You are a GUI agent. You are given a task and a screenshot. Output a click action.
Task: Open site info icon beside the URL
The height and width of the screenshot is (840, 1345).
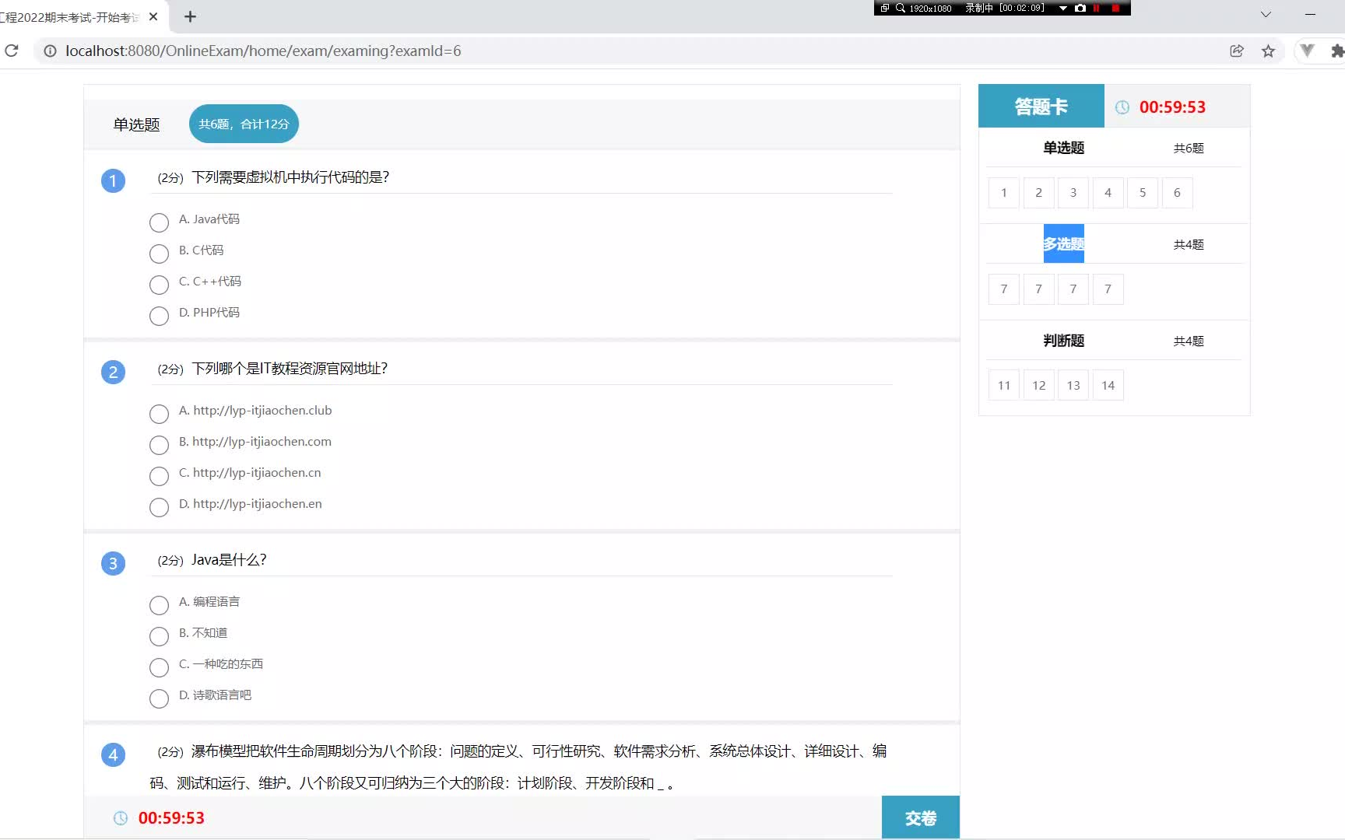pyautogui.click(x=50, y=51)
